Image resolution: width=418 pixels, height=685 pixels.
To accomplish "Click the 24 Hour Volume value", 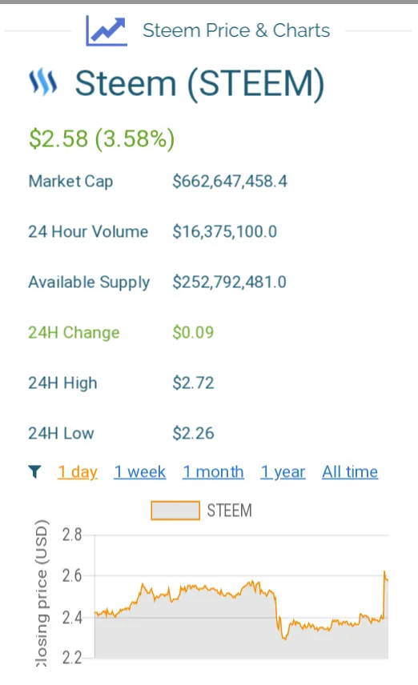I will tap(225, 231).
